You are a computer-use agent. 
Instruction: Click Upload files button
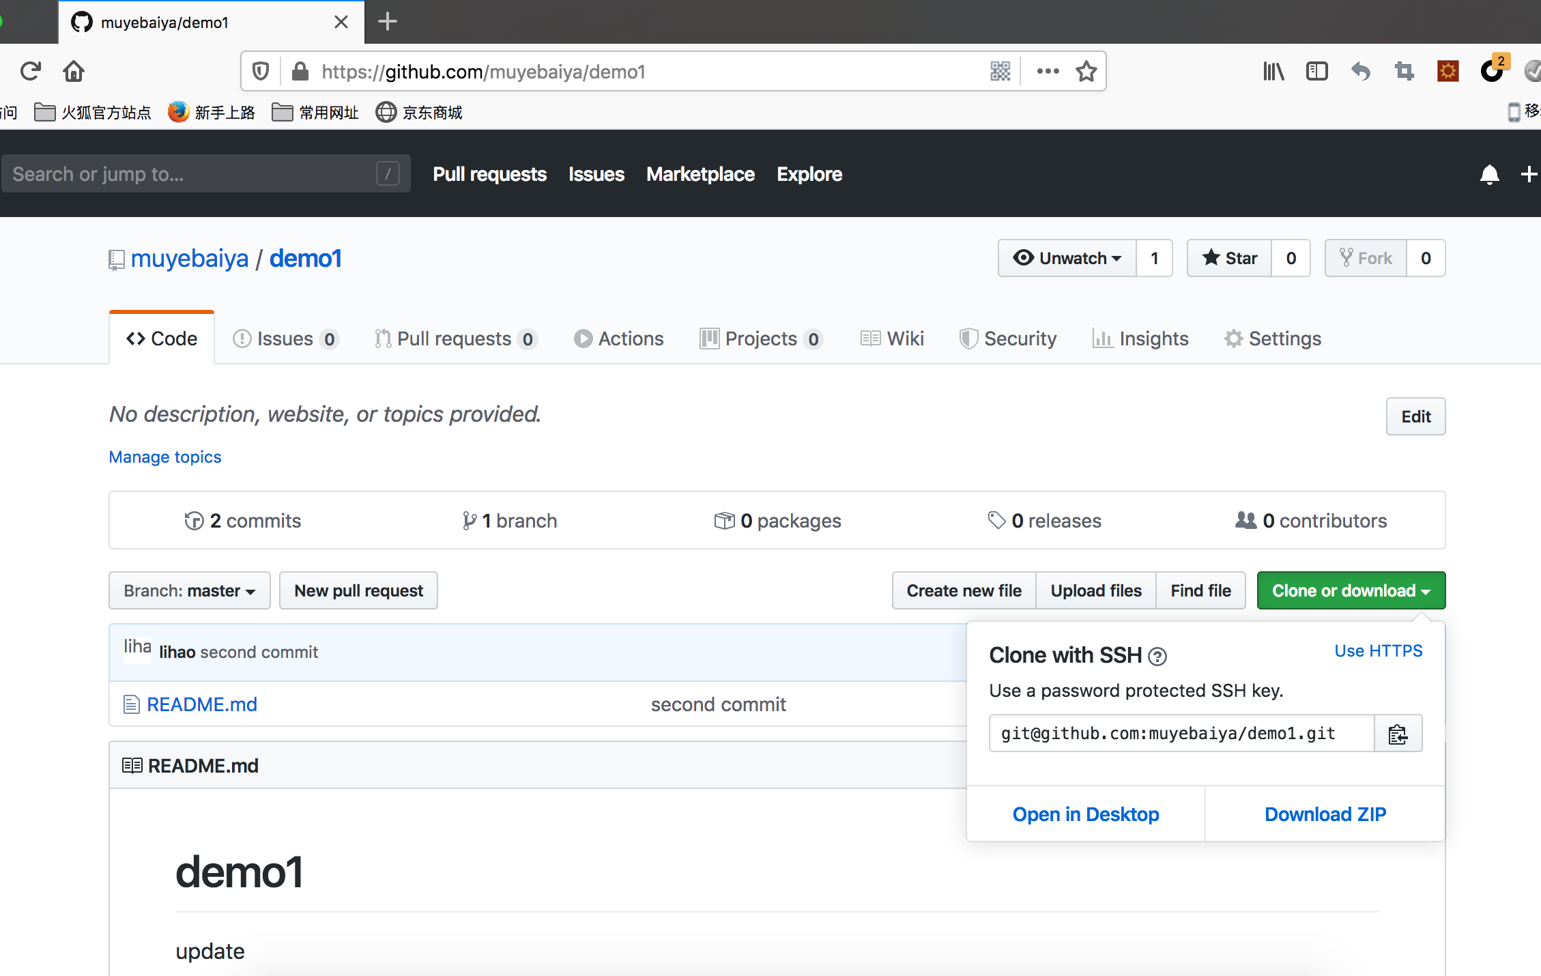click(1096, 590)
